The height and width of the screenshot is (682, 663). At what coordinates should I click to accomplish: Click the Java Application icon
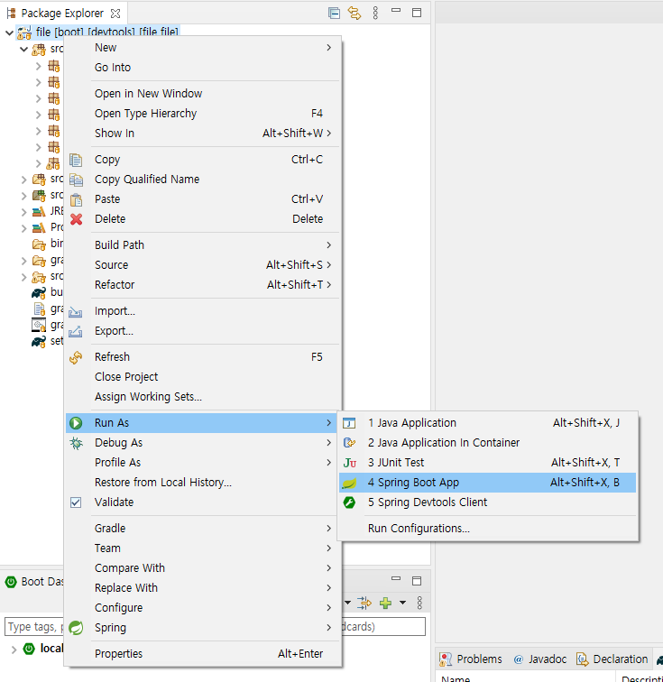click(349, 423)
